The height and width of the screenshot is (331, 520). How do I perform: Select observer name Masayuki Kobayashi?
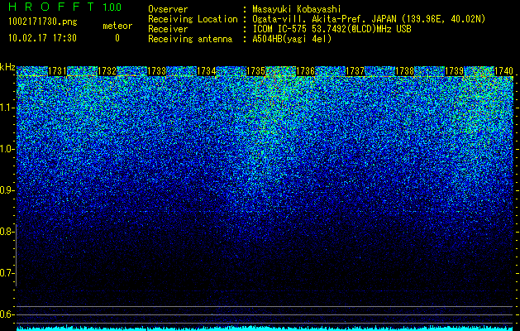297,9
